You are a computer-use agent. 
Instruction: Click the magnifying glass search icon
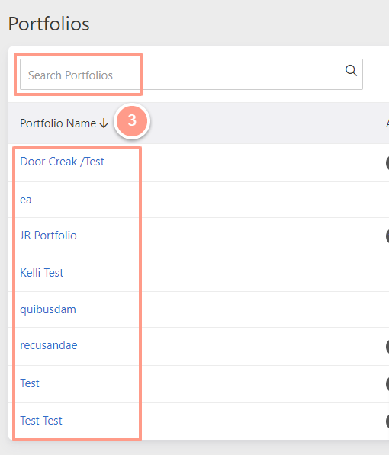click(x=351, y=70)
